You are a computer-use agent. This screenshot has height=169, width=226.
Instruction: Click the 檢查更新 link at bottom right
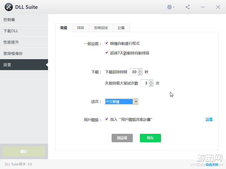212,164
